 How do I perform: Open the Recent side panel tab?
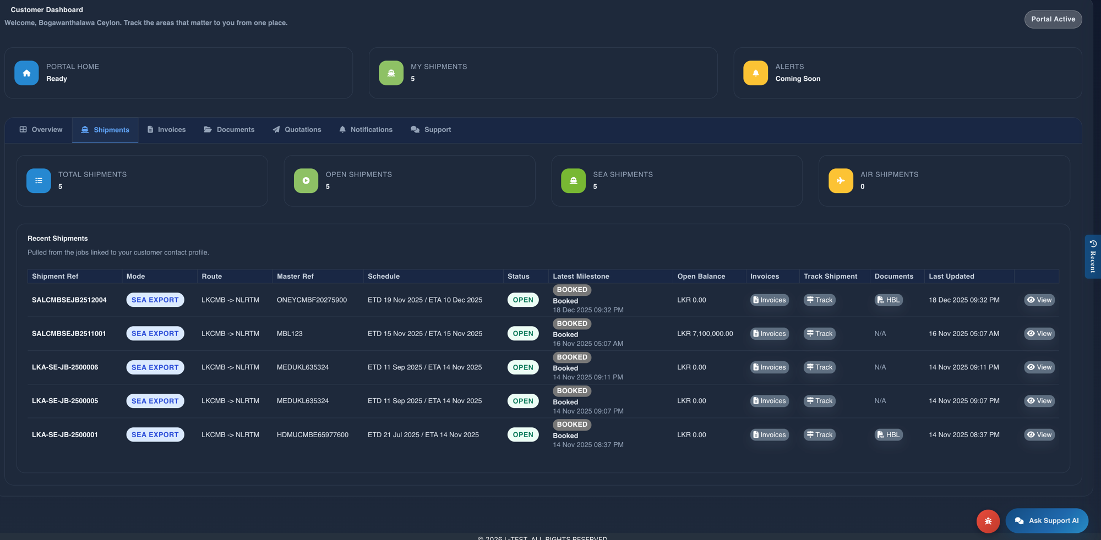[x=1093, y=257]
